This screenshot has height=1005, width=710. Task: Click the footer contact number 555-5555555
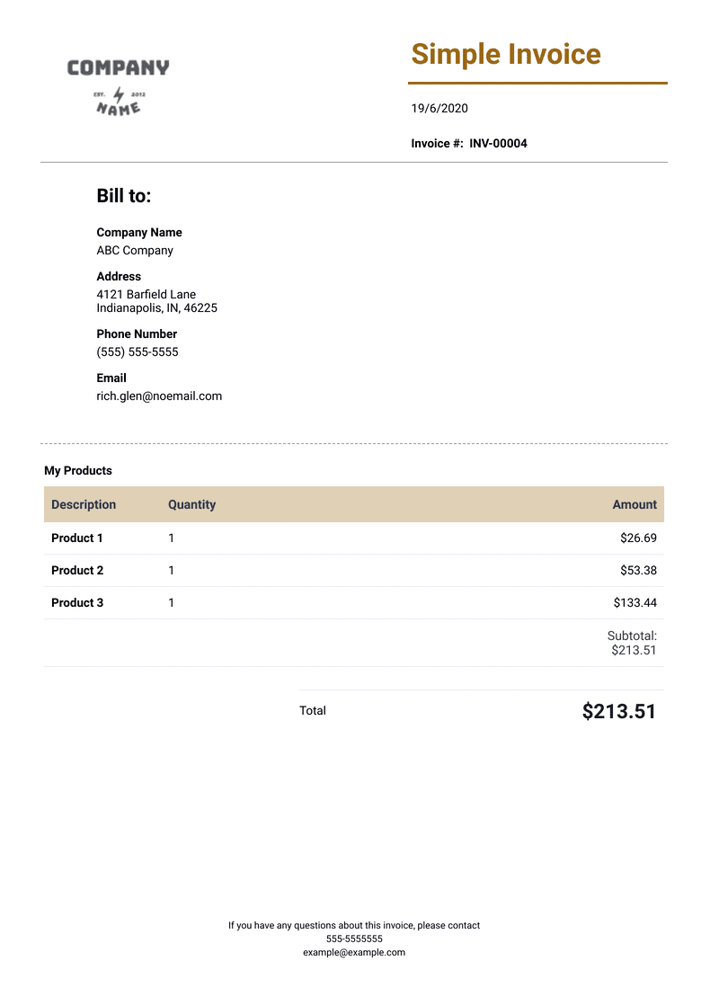coord(354,938)
